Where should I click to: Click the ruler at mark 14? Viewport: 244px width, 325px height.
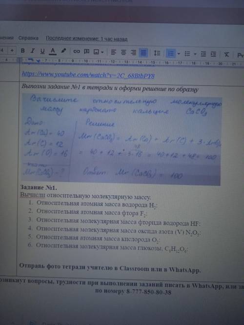pos(140,62)
